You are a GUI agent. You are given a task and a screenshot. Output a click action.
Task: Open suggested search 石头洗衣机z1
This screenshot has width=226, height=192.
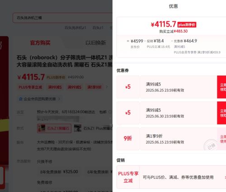pos(75,28)
